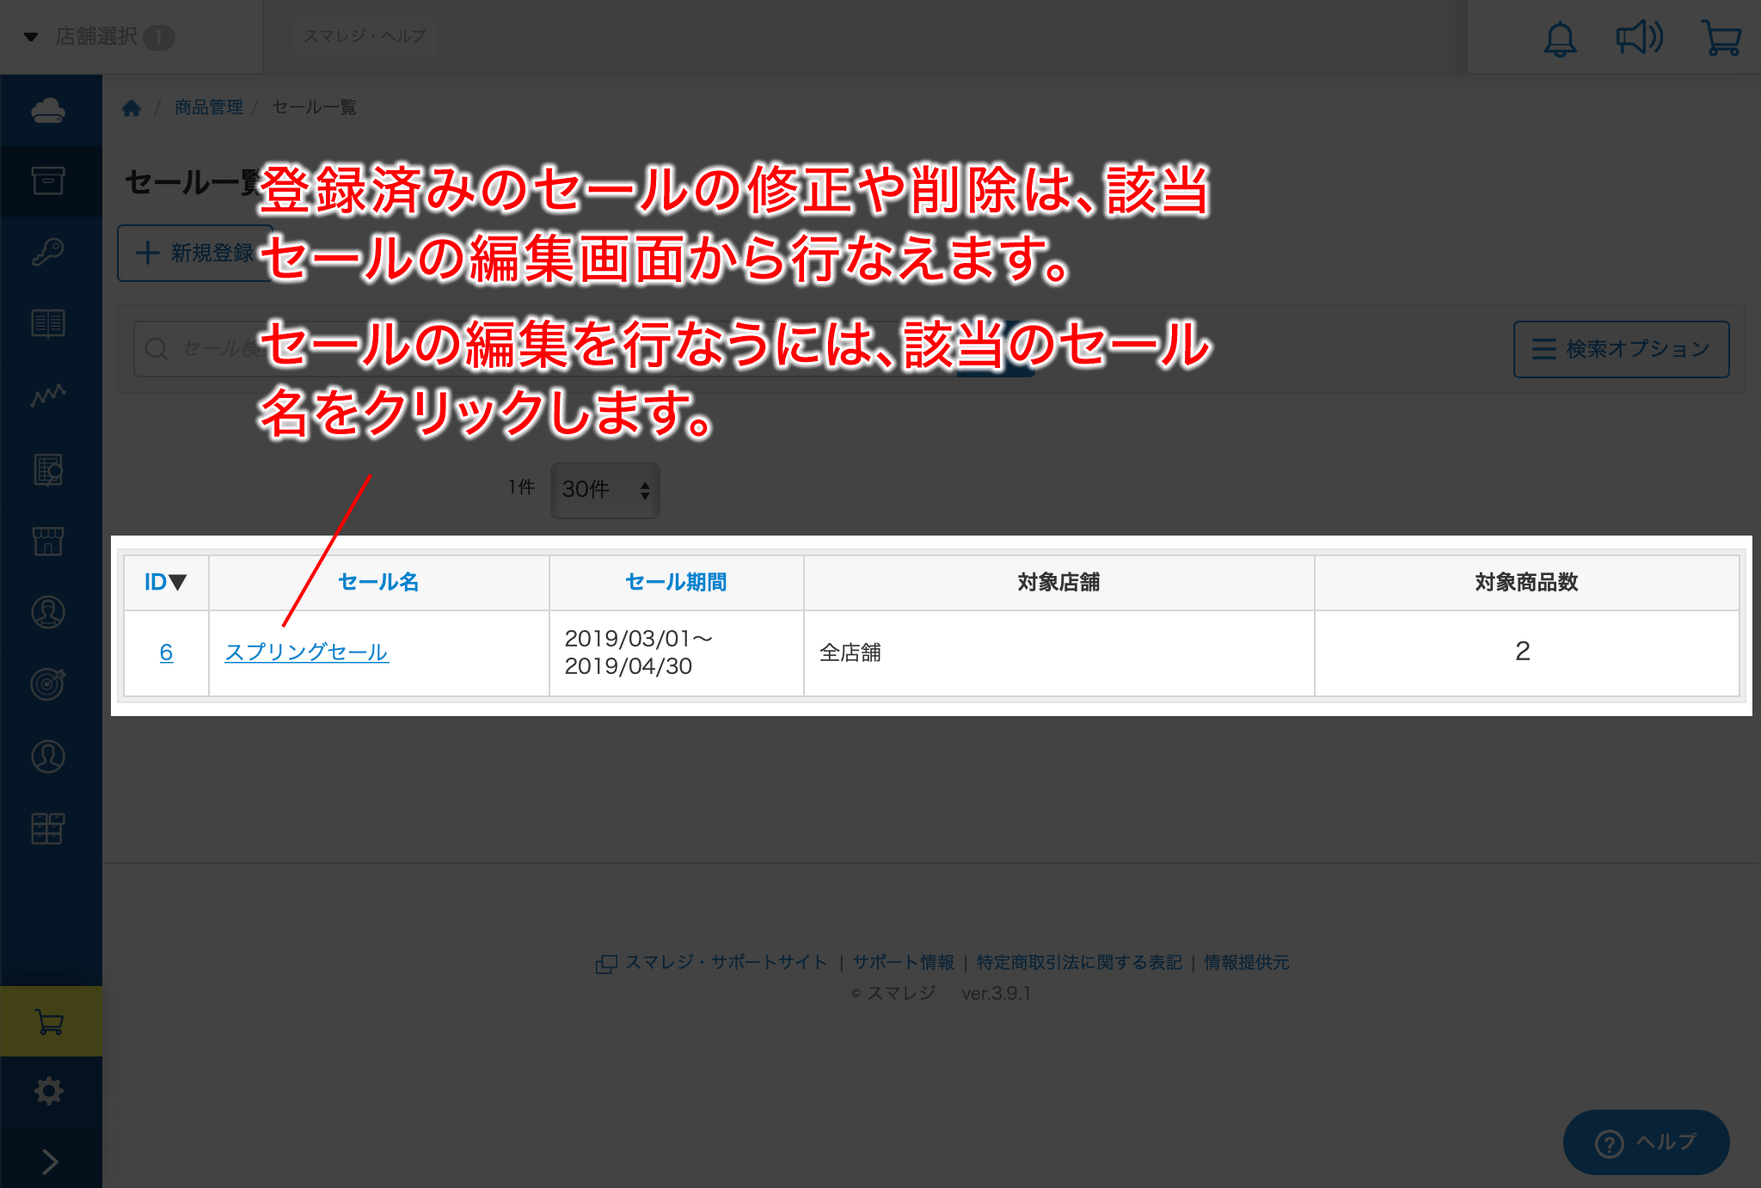Image resolution: width=1761 pixels, height=1188 pixels.
Task: Open the grid boxes icon in sidebar
Action: tap(48, 828)
